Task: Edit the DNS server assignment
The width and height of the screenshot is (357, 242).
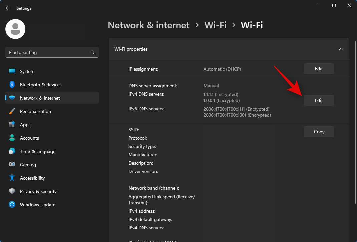Action: click(319, 100)
